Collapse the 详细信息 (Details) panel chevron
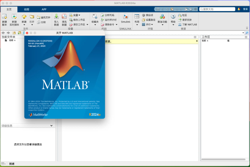This screenshot has height=167, width=250. point(51,126)
